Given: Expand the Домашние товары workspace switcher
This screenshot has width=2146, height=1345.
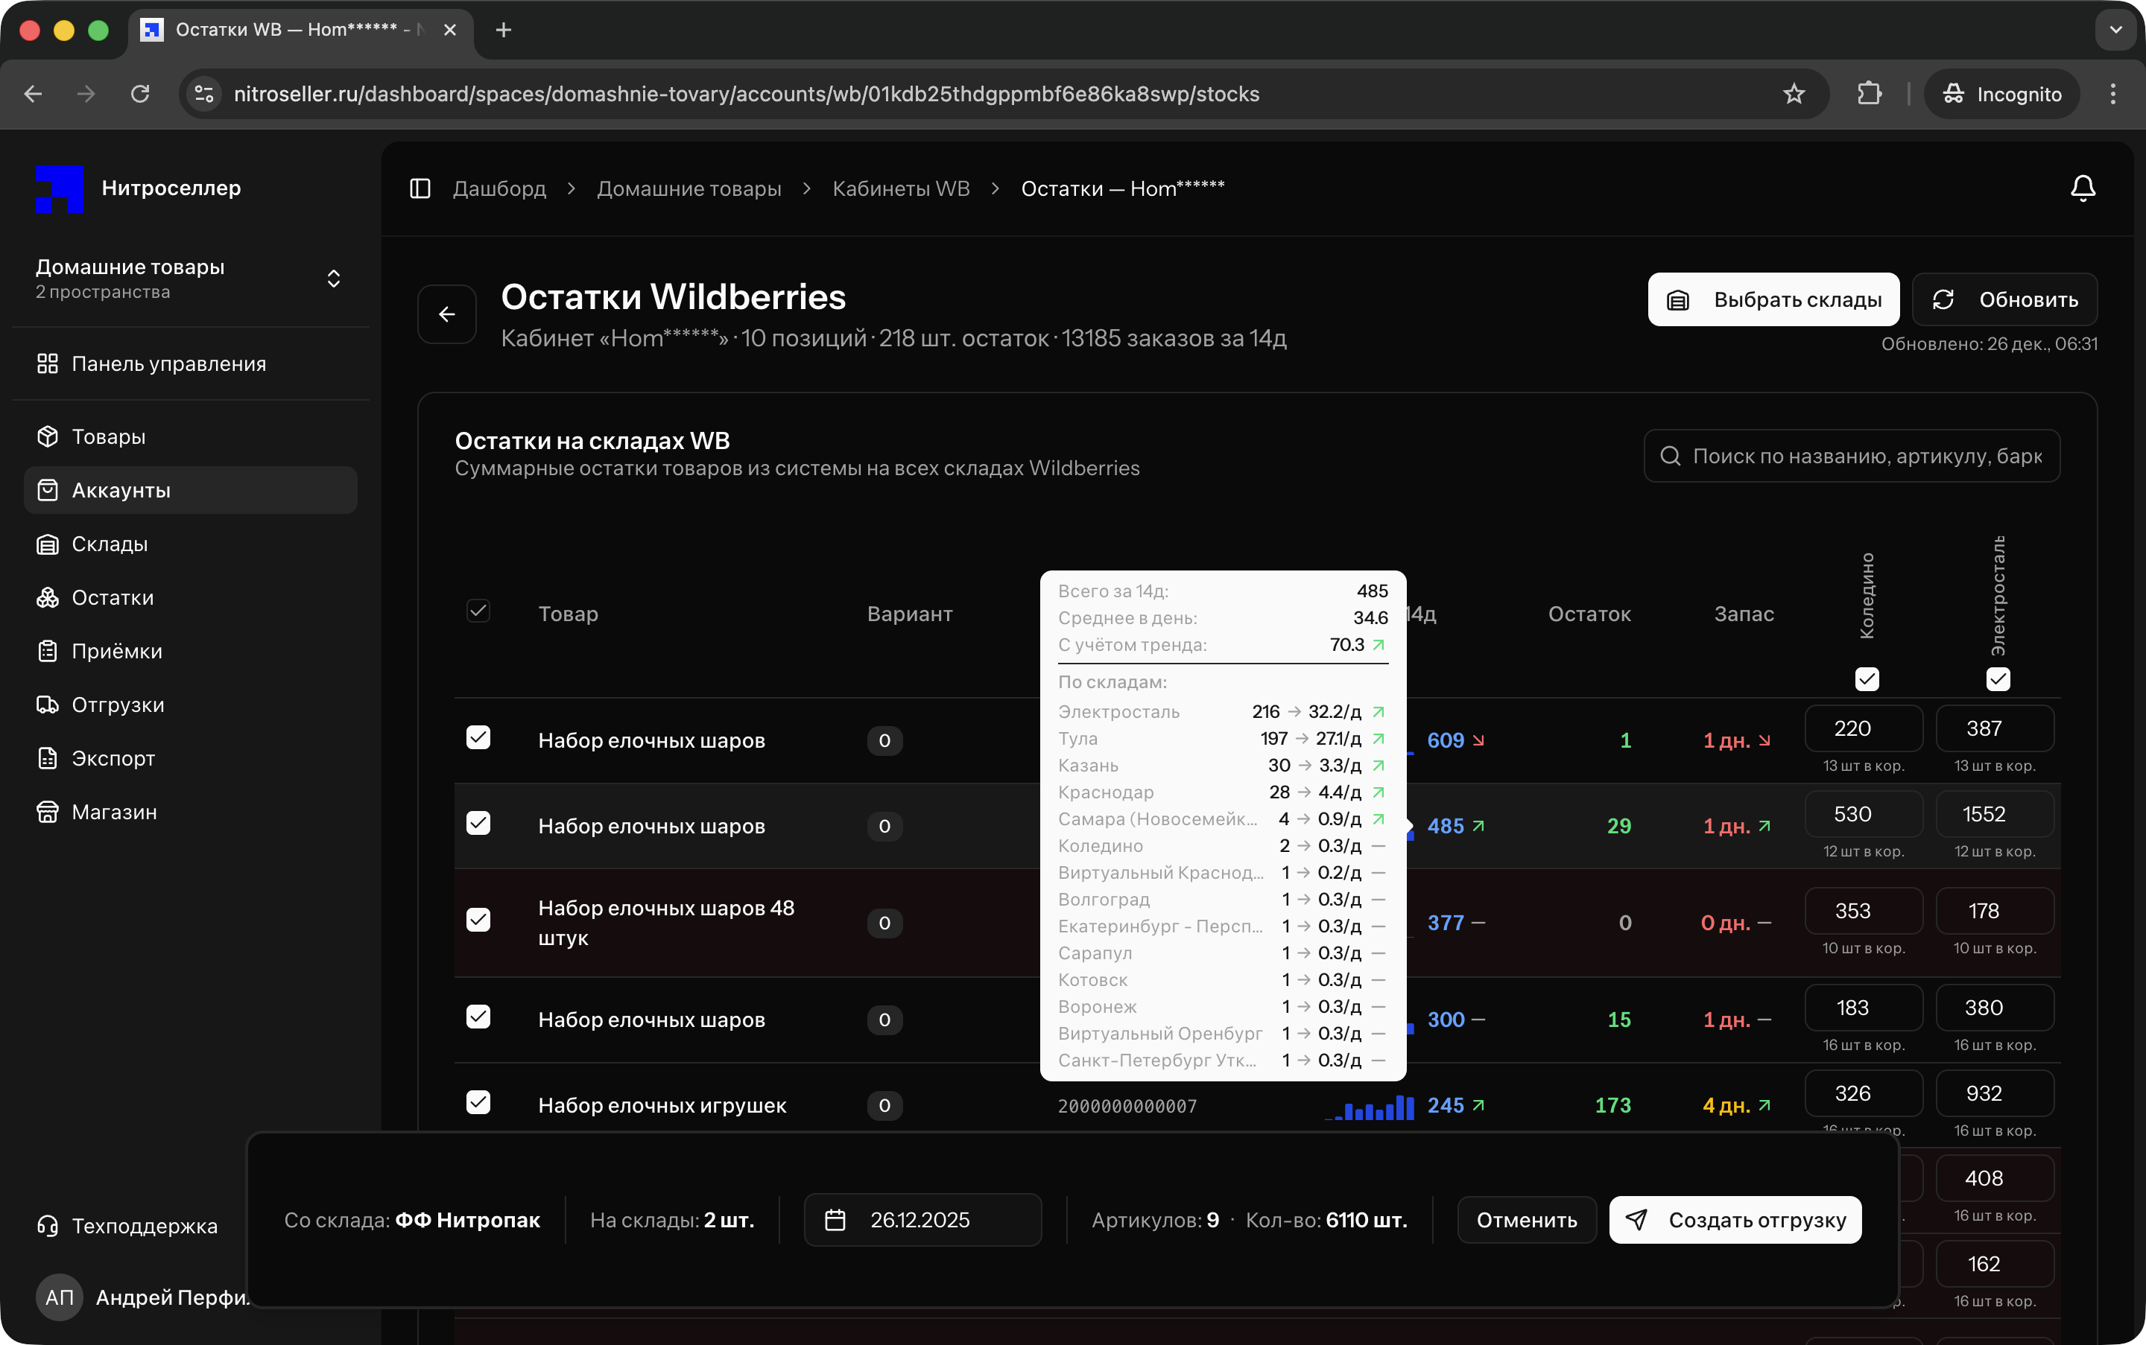Looking at the screenshot, I should [x=333, y=278].
